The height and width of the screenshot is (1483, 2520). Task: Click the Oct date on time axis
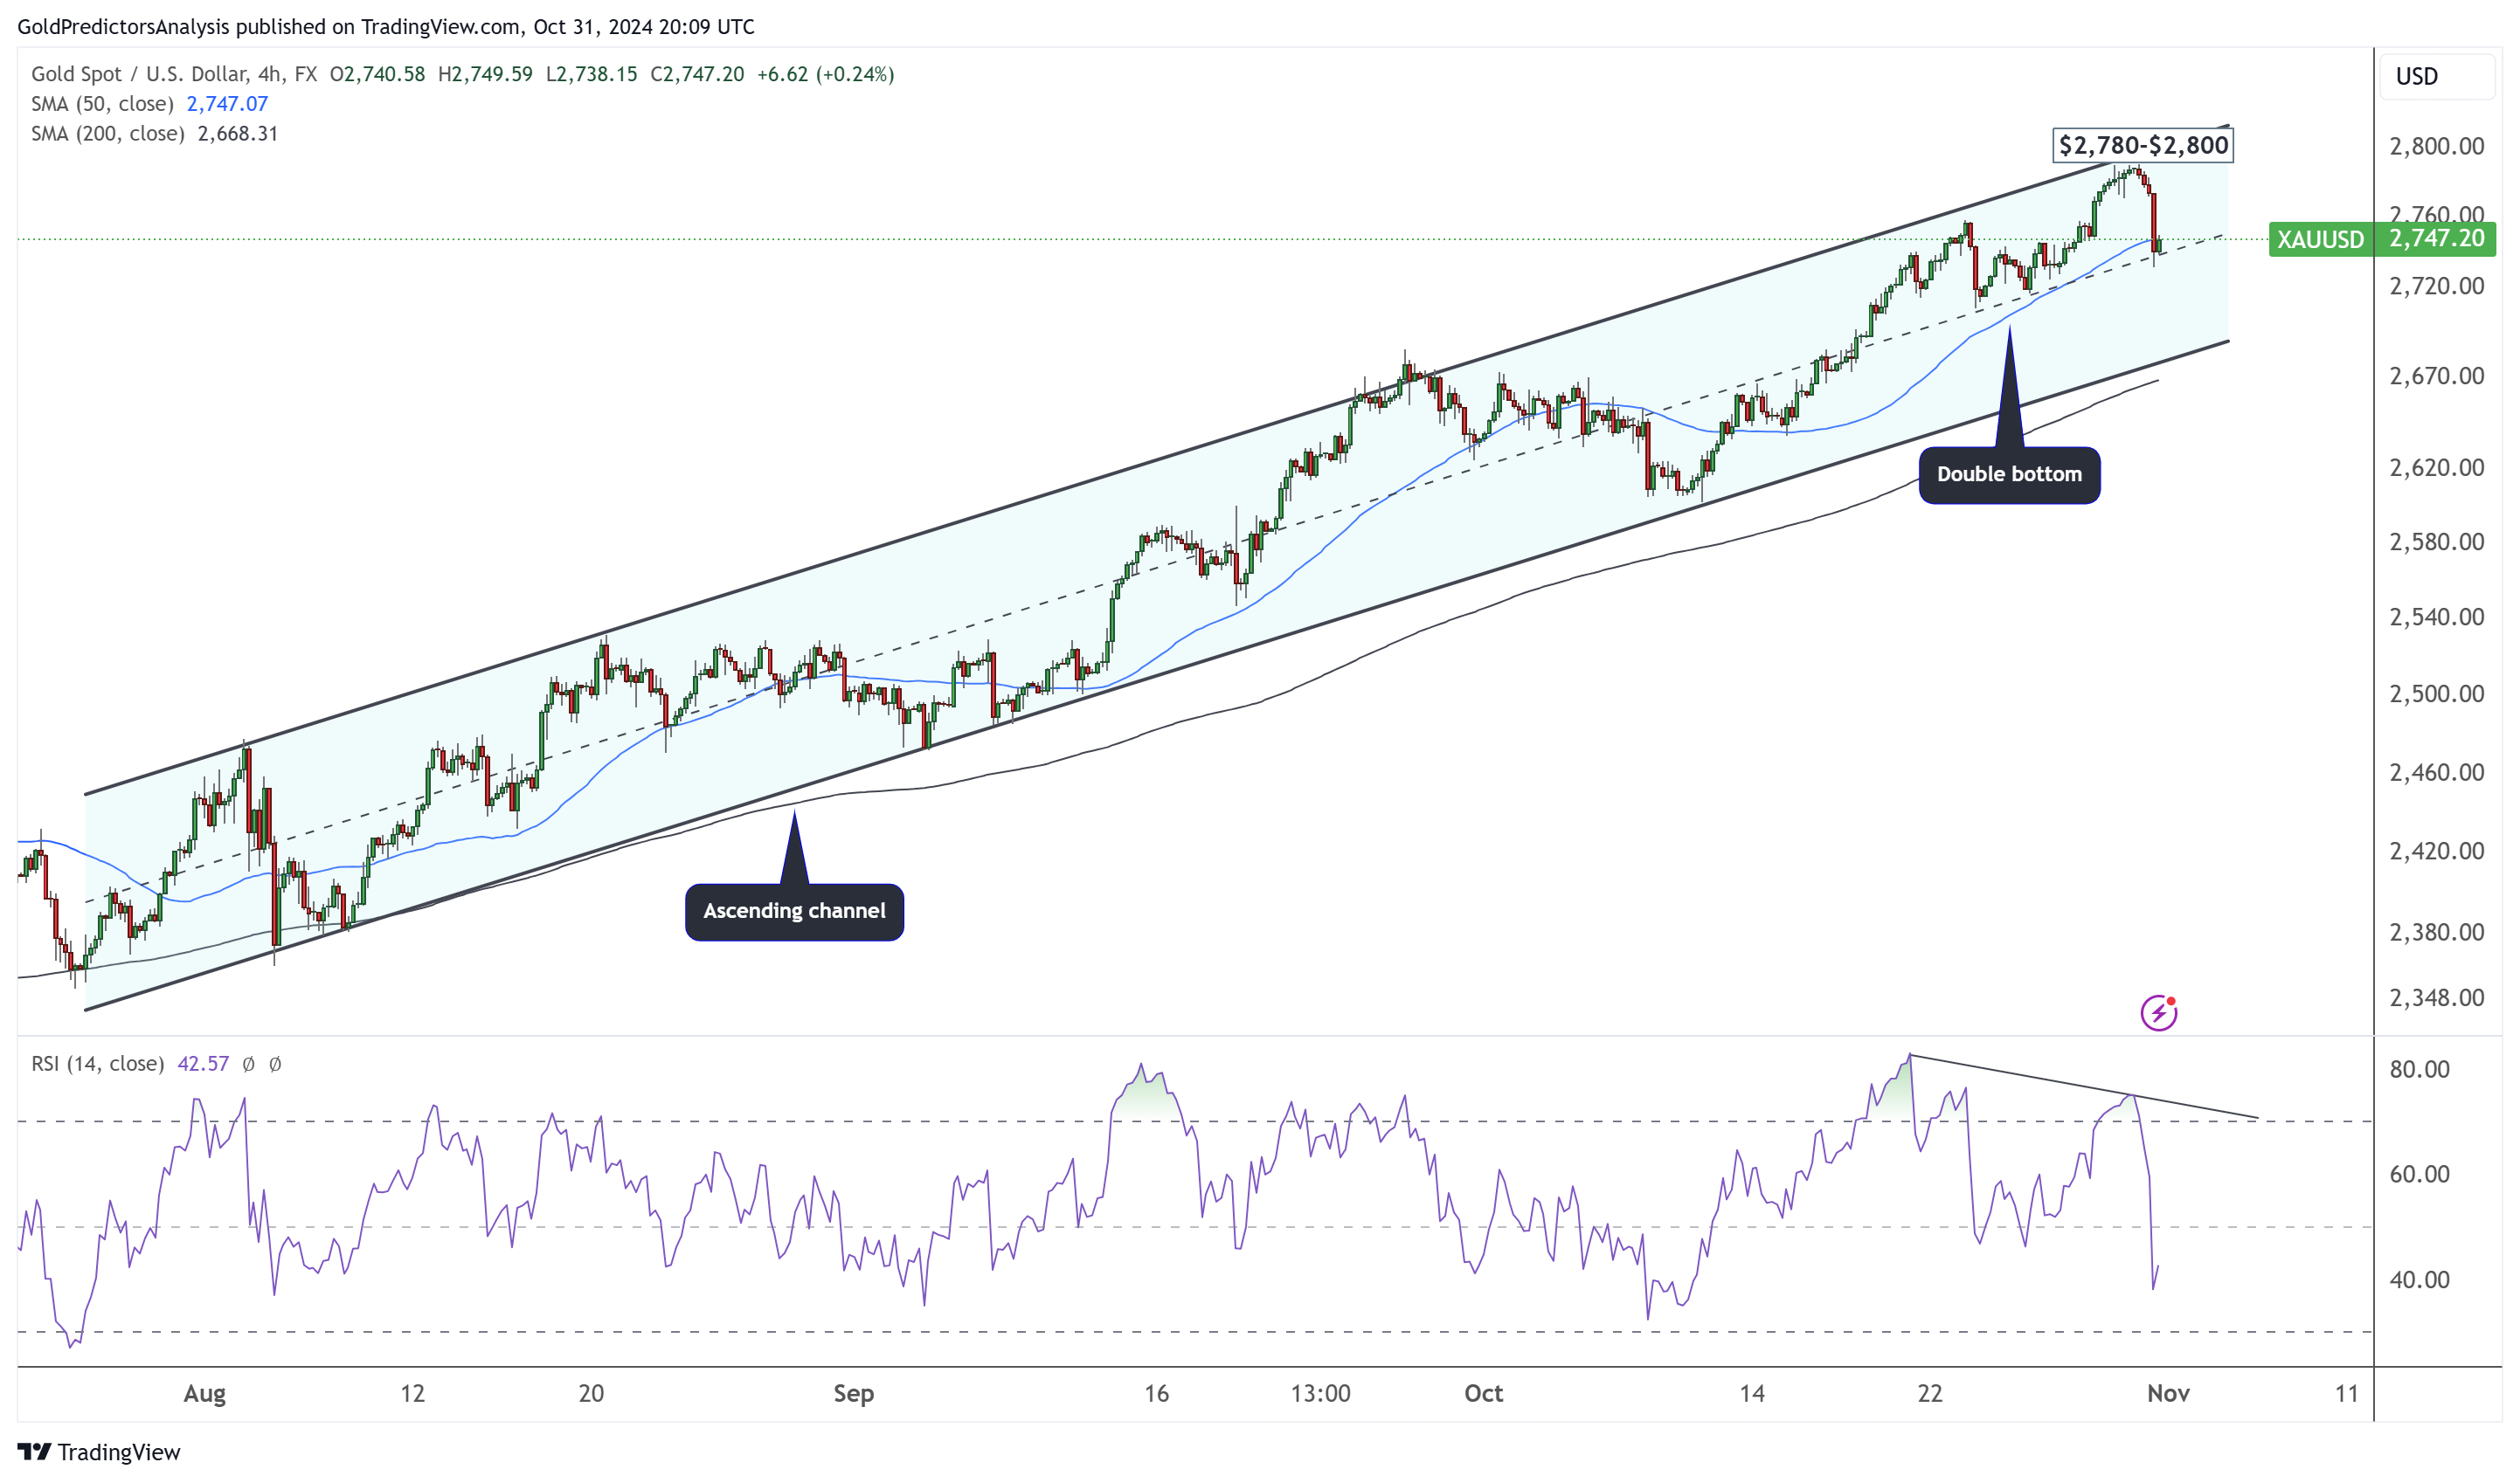[1483, 1393]
